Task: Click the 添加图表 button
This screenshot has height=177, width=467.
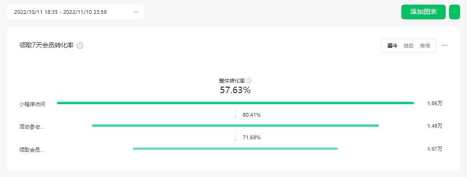Action: pyautogui.click(x=424, y=12)
